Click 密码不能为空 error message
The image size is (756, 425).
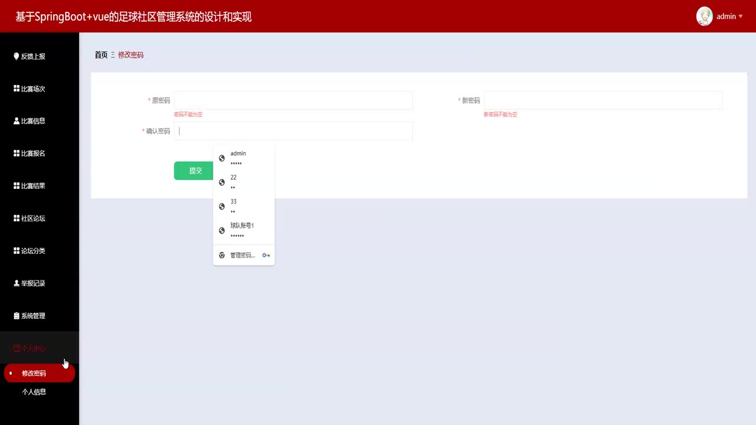click(188, 115)
